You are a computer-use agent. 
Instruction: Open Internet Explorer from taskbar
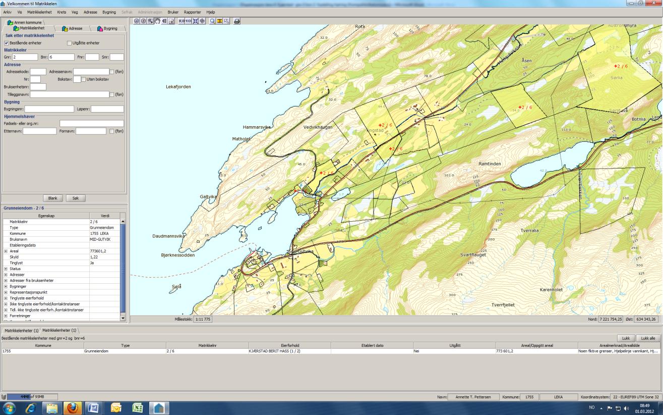click(30, 408)
